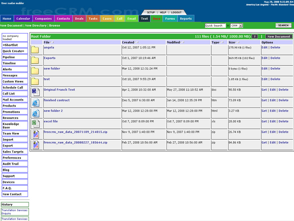Open the Email tab

pos(132,19)
